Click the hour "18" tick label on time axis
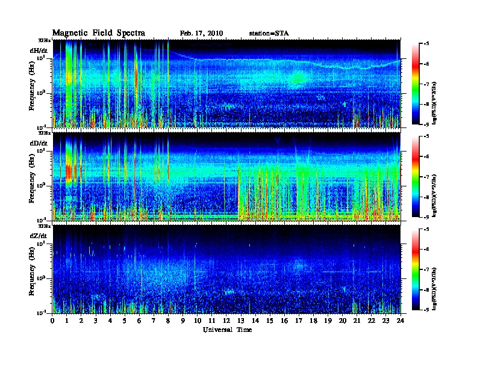This screenshot has width=477, height=368. click(x=313, y=321)
